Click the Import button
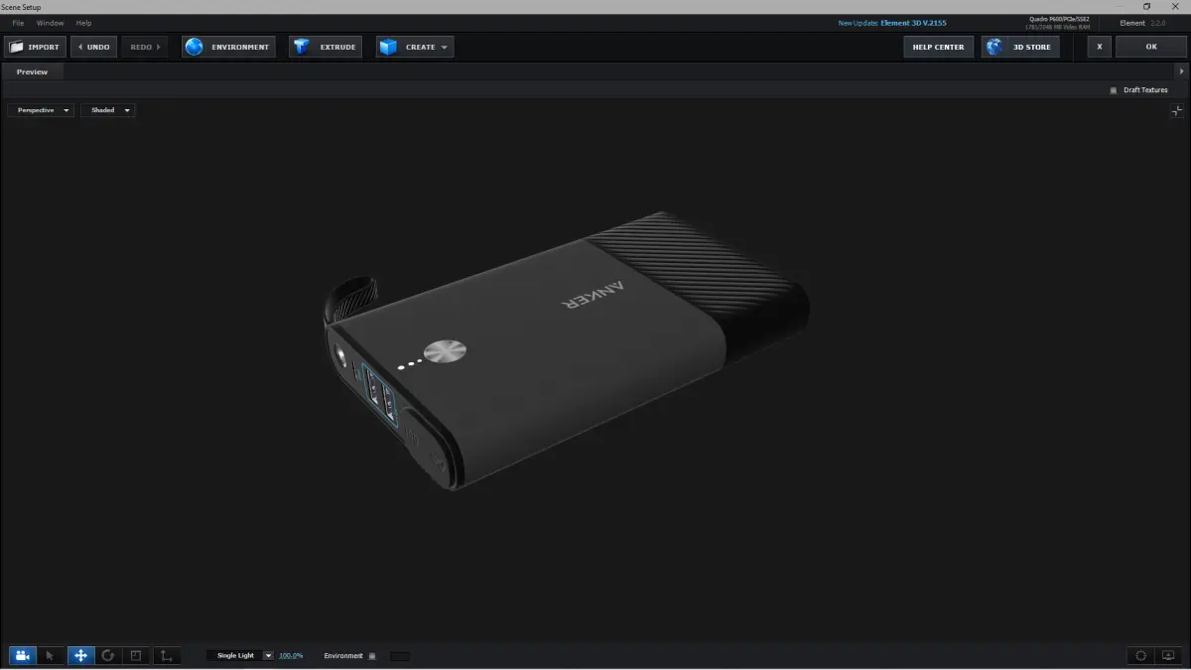Viewport: 1191px width, 670px height. click(35, 47)
